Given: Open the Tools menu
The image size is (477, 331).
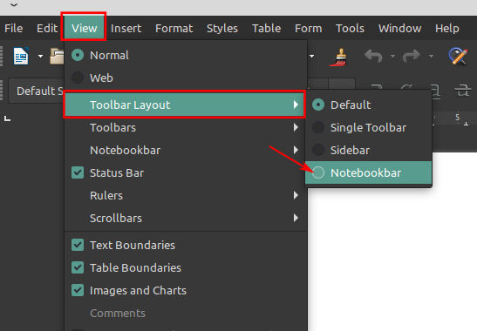Looking at the screenshot, I should 350,28.
